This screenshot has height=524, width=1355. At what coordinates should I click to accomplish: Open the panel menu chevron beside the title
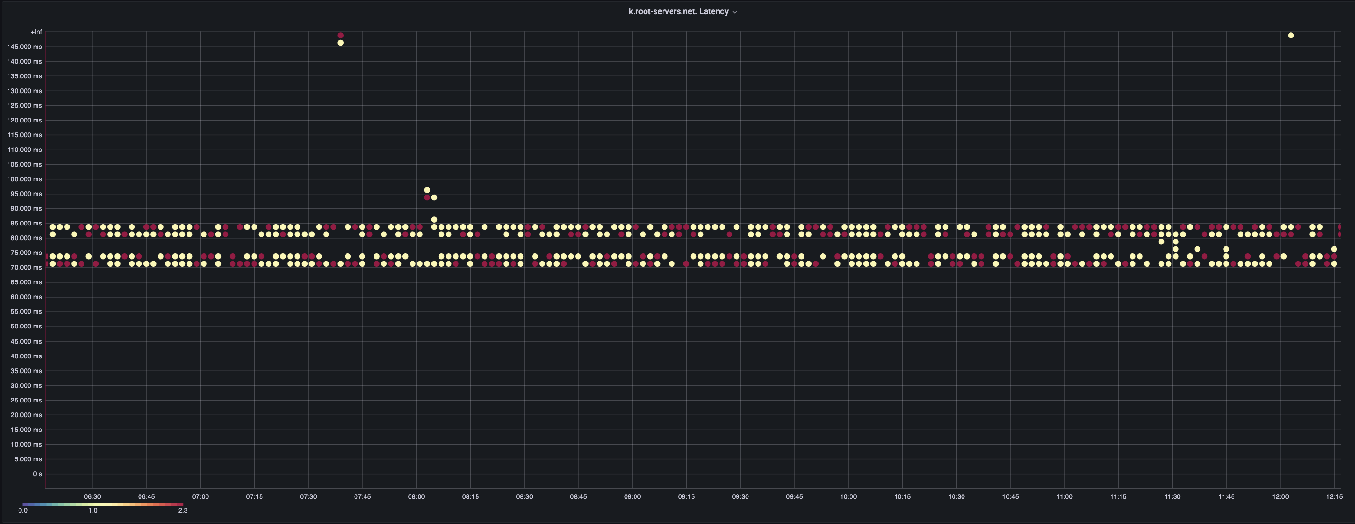point(735,12)
